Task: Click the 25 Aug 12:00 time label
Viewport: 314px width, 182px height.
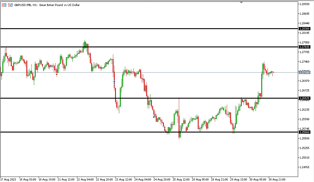Action: (181, 179)
